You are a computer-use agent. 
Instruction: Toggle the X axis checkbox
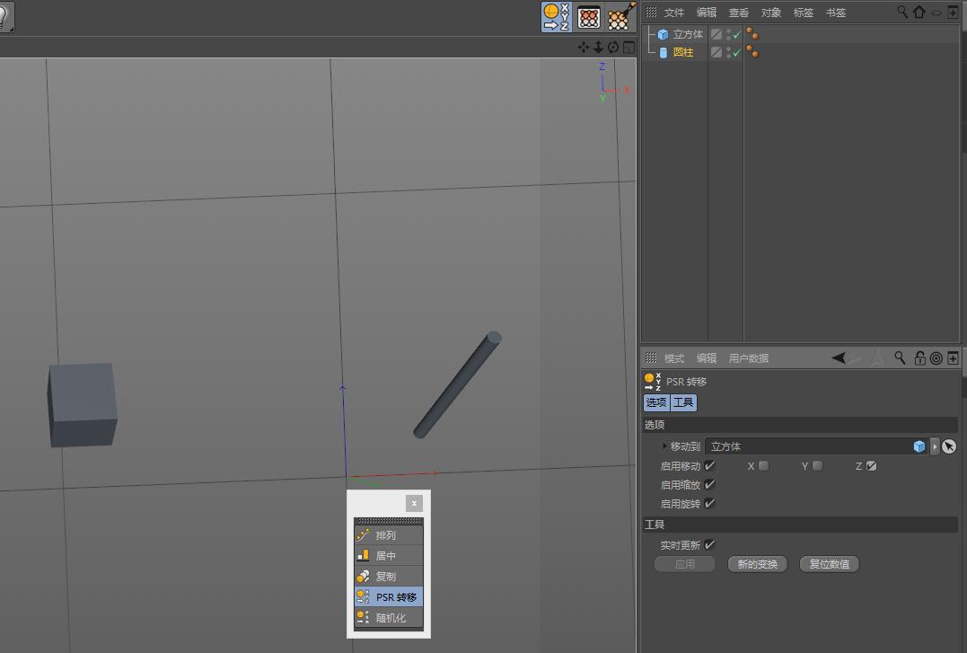(763, 466)
